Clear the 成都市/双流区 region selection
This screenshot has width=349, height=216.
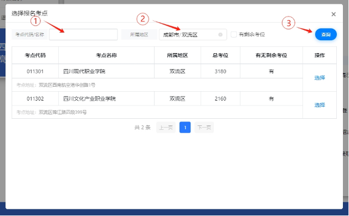point(220,35)
